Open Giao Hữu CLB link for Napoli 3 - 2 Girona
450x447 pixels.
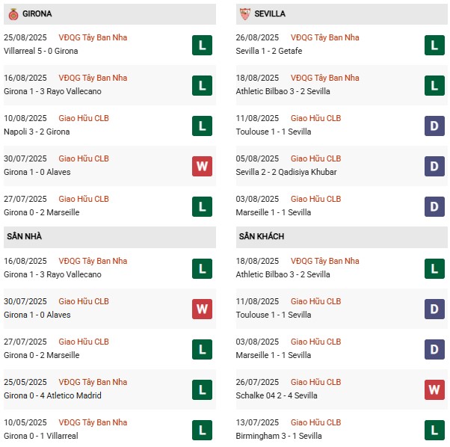coord(84,119)
